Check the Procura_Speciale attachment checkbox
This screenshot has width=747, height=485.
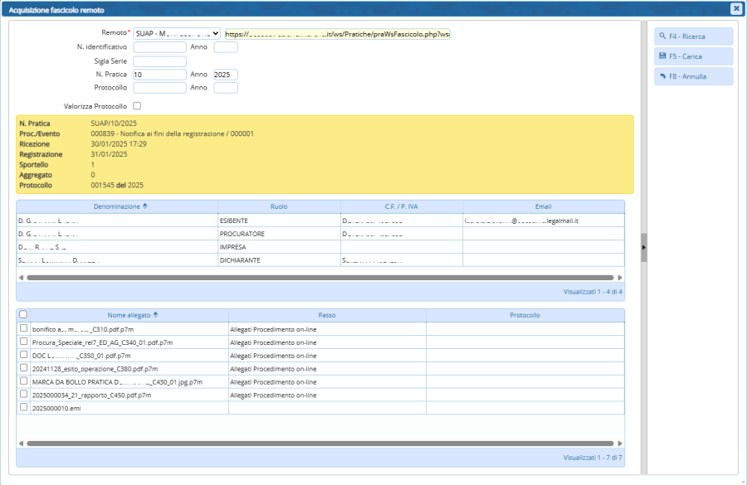click(23, 342)
